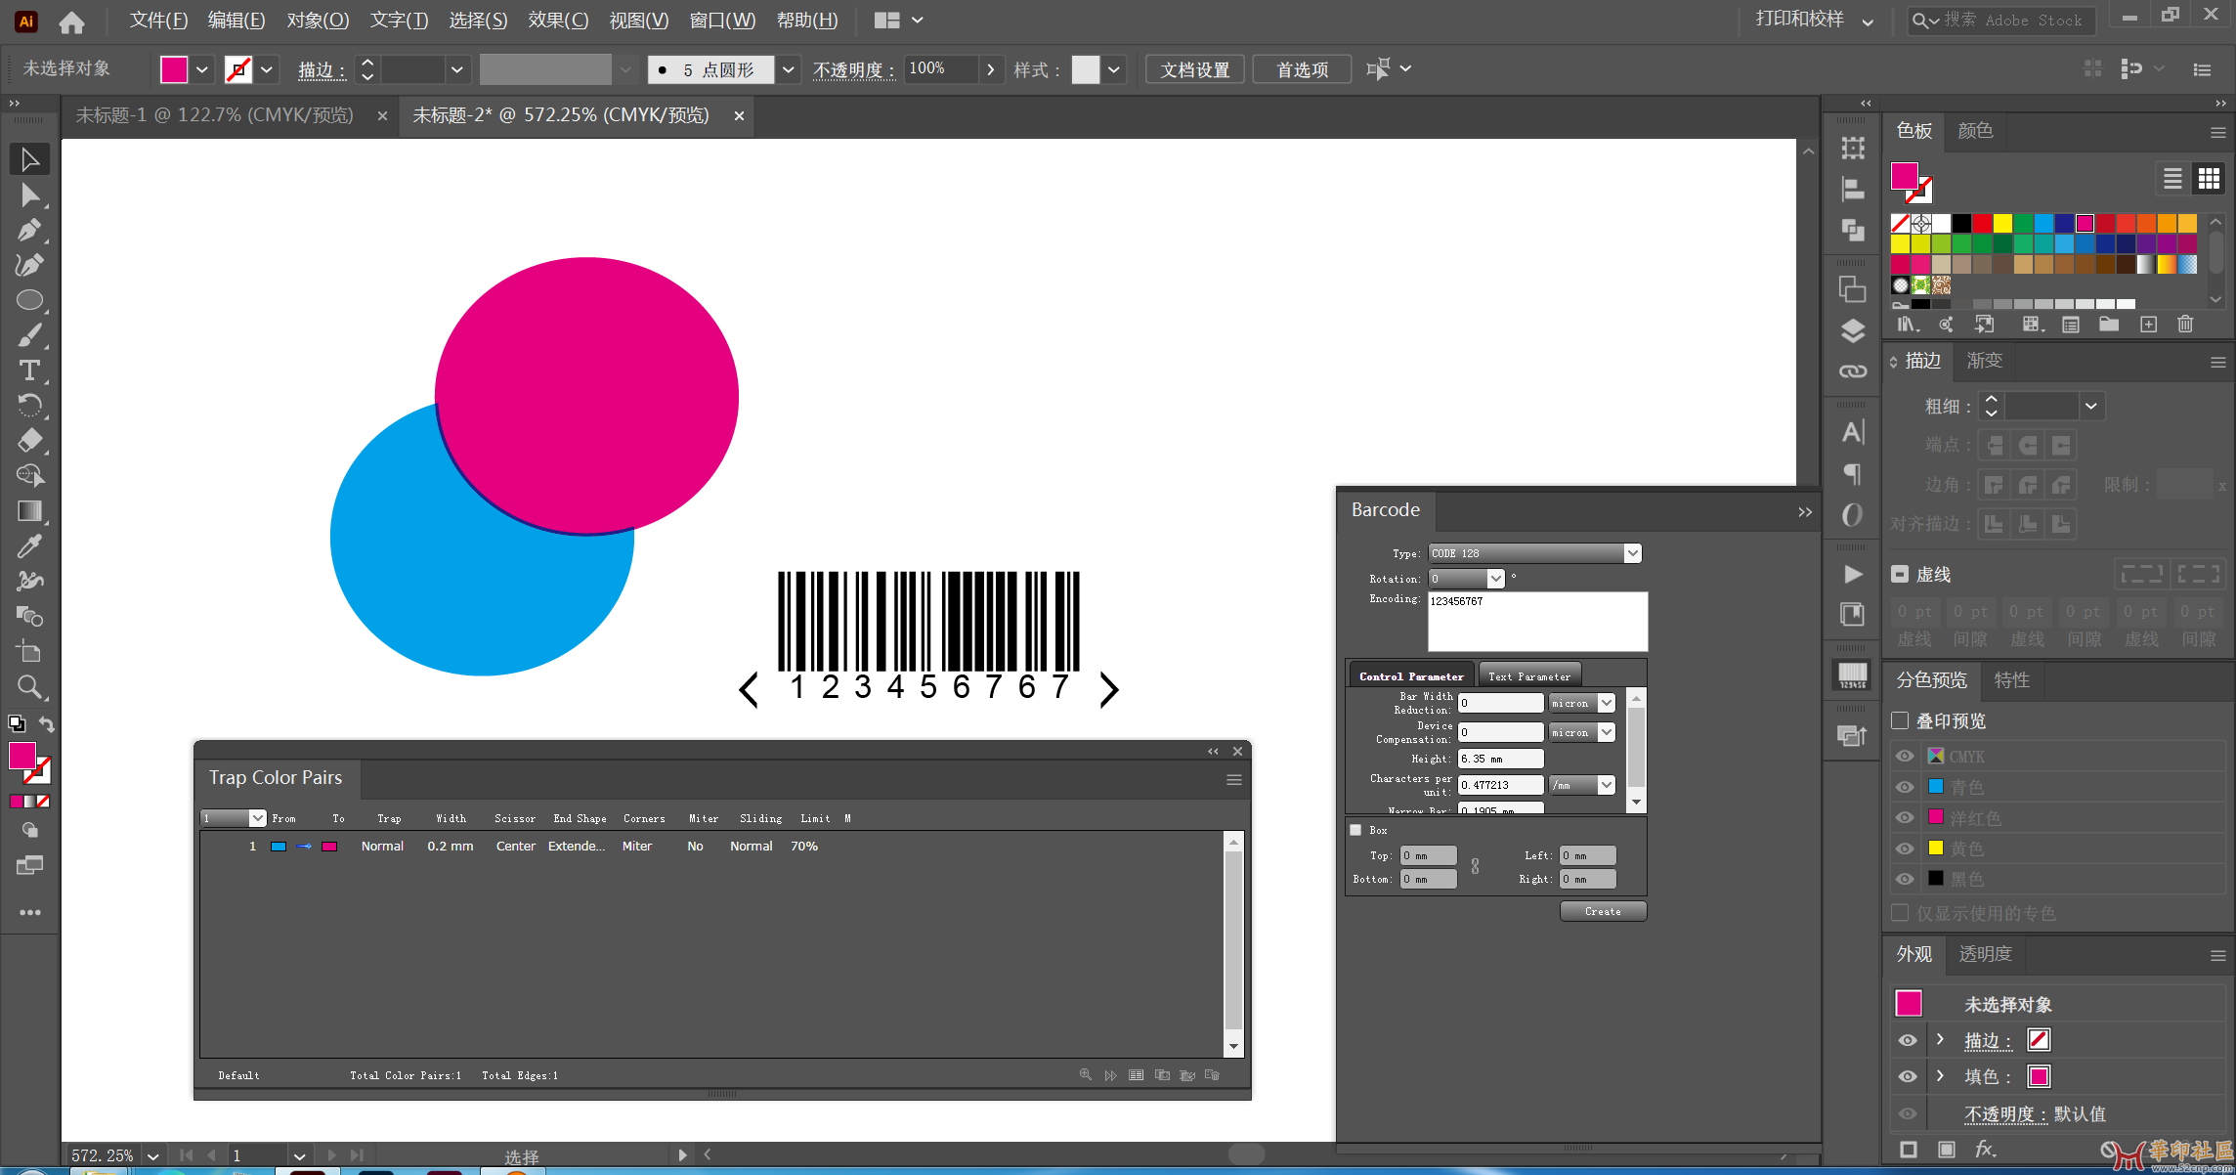This screenshot has width=2236, height=1175.
Task: Select the Direct Selection tool
Action: click(x=29, y=195)
